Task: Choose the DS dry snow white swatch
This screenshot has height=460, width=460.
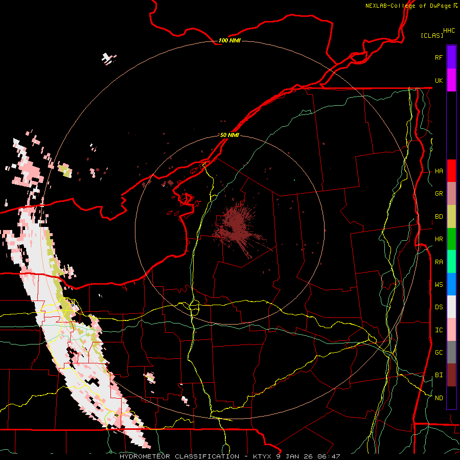Action: point(451,307)
